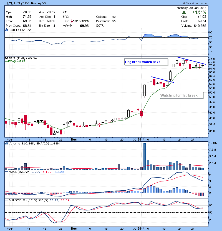Click the tall 10M volume spike bar
This screenshot has width=222, height=231.
point(144,156)
